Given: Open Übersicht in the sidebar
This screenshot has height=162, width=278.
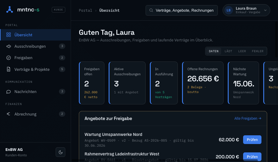Looking at the screenshot, I should (x=36, y=35).
